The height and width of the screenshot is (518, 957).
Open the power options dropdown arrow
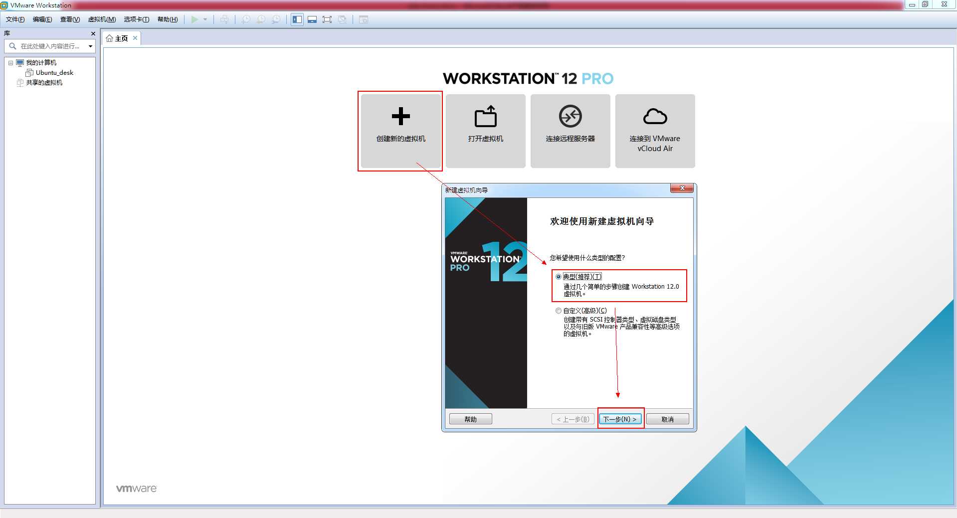(205, 19)
